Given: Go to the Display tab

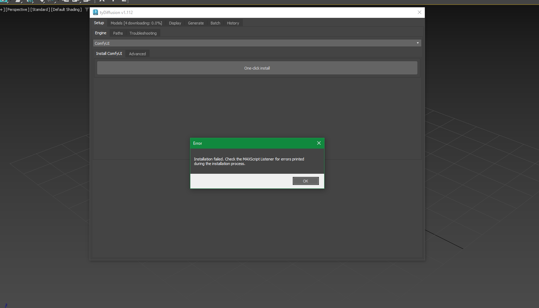Looking at the screenshot, I should [x=175, y=23].
